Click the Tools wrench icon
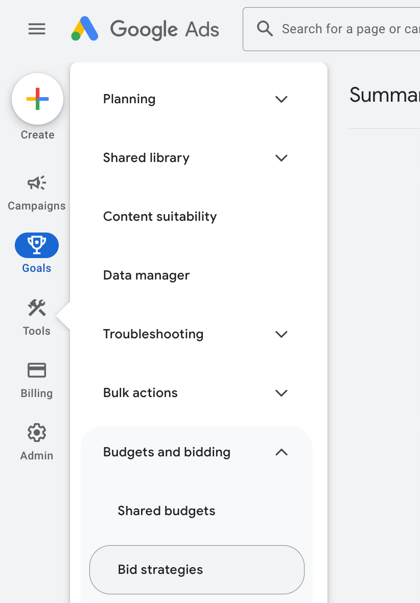Image resolution: width=420 pixels, height=603 pixels. (36, 308)
